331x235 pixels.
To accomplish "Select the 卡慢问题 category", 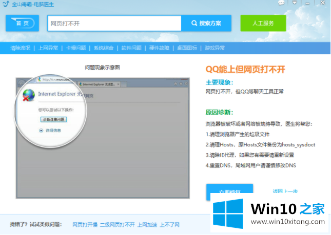I will [x=76, y=48].
